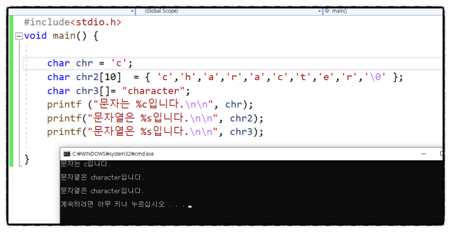
Task: Minimize the cmd.exe console window
Action: tap(423, 154)
